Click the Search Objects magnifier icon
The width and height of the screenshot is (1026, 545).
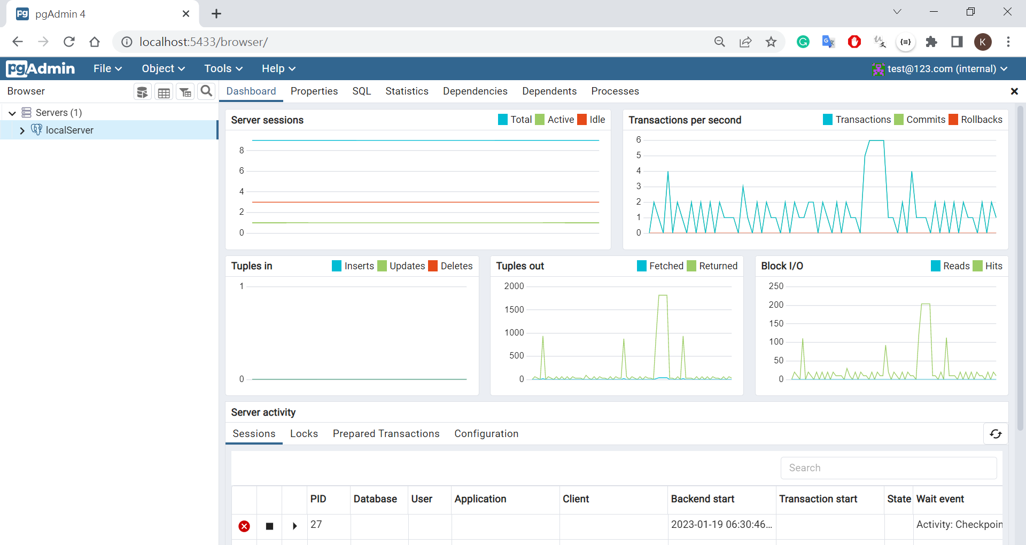(206, 91)
